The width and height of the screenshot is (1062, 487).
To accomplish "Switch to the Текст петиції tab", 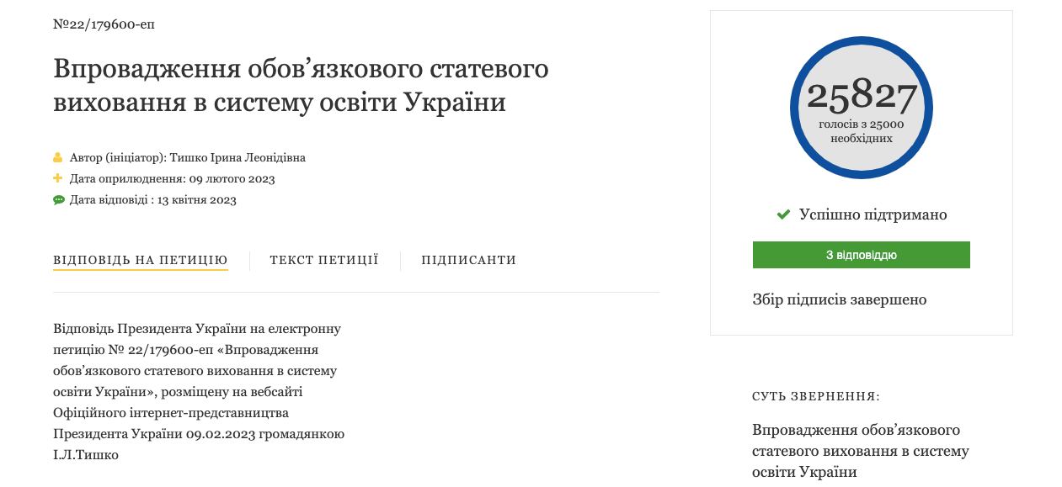I will (324, 260).
